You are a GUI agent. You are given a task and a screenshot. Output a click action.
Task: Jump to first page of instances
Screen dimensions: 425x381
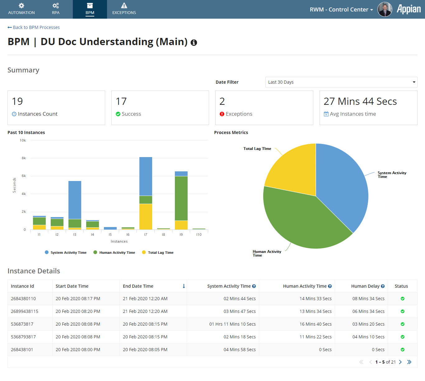point(361,362)
